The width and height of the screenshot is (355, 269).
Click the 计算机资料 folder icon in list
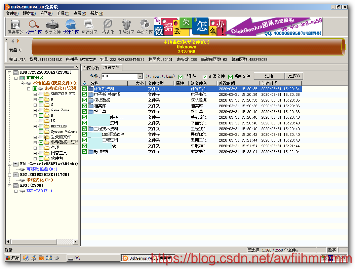click(91, 89)
